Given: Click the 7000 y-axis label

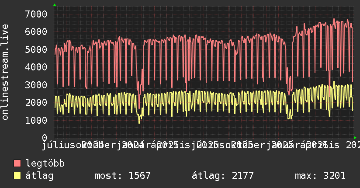Looking at the screenshot, I should coord(36,14).
